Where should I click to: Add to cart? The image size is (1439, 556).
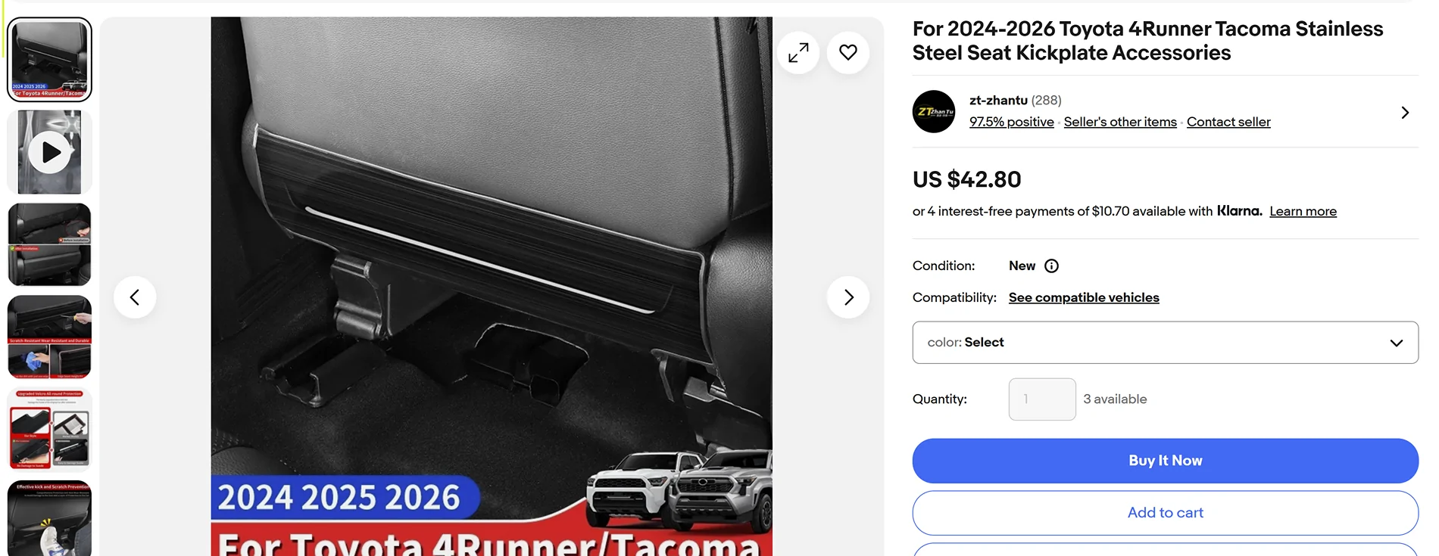coord(1165,513)
